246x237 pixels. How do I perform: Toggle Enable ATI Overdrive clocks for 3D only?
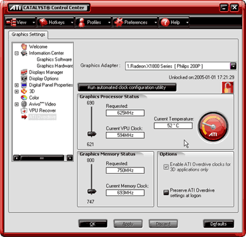[x=166, y=167]
